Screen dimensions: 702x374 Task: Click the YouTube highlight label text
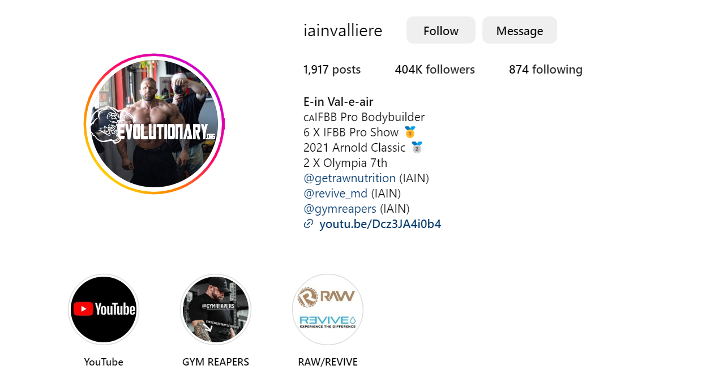tap(104, 362)
